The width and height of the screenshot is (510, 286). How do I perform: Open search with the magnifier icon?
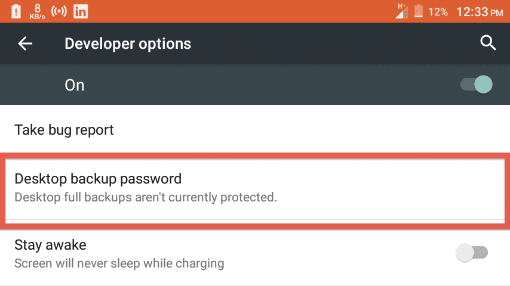(488, 43)
